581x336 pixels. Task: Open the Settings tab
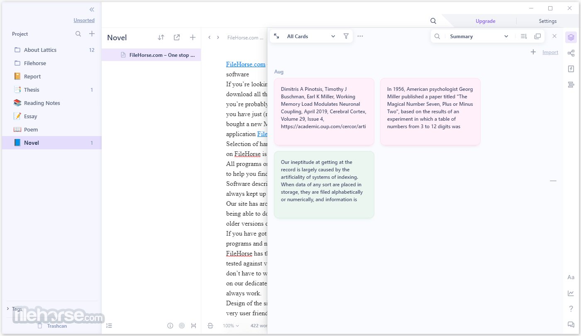click(x=548, y=21)
